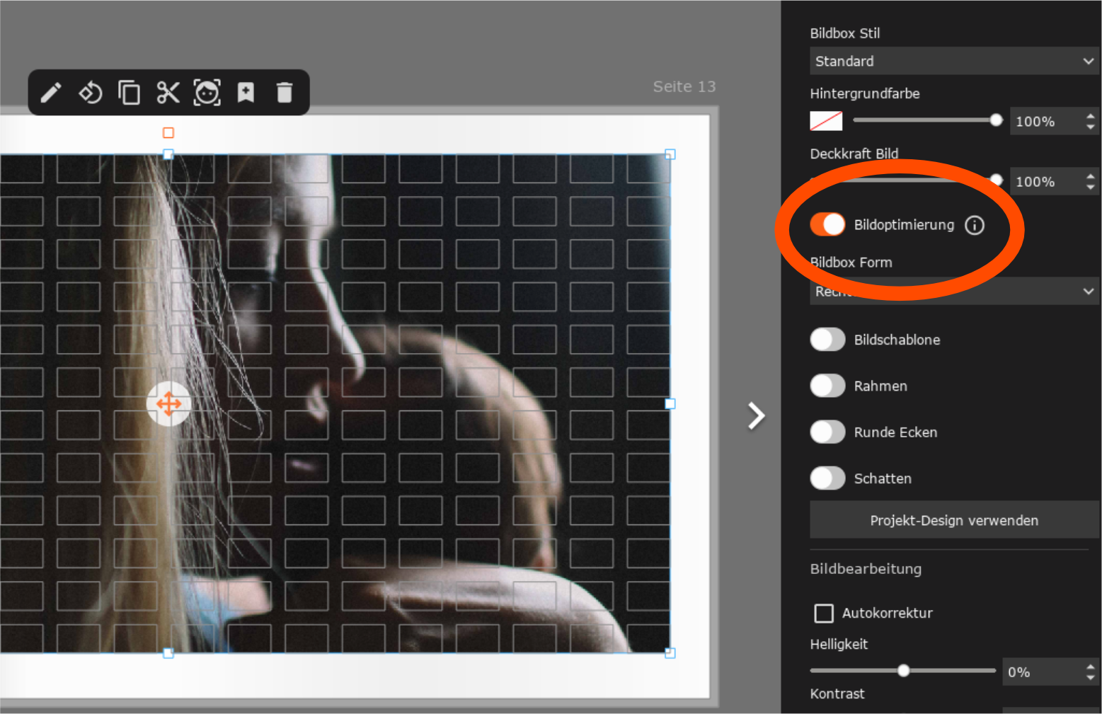Open the Hintergrundfarbe color swatch
The image size is (1102, 714).
click(826, 121)
